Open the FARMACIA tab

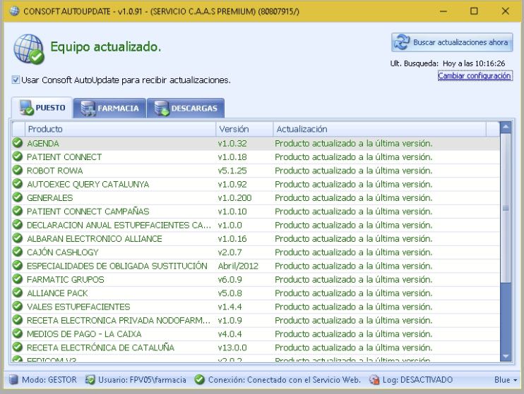point(109,108)
